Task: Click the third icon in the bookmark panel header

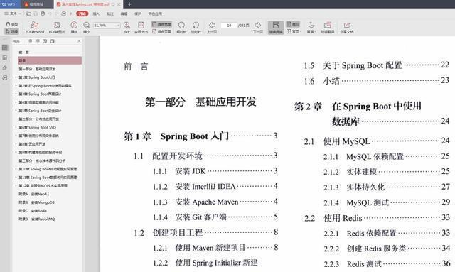Action: [45, 41]
